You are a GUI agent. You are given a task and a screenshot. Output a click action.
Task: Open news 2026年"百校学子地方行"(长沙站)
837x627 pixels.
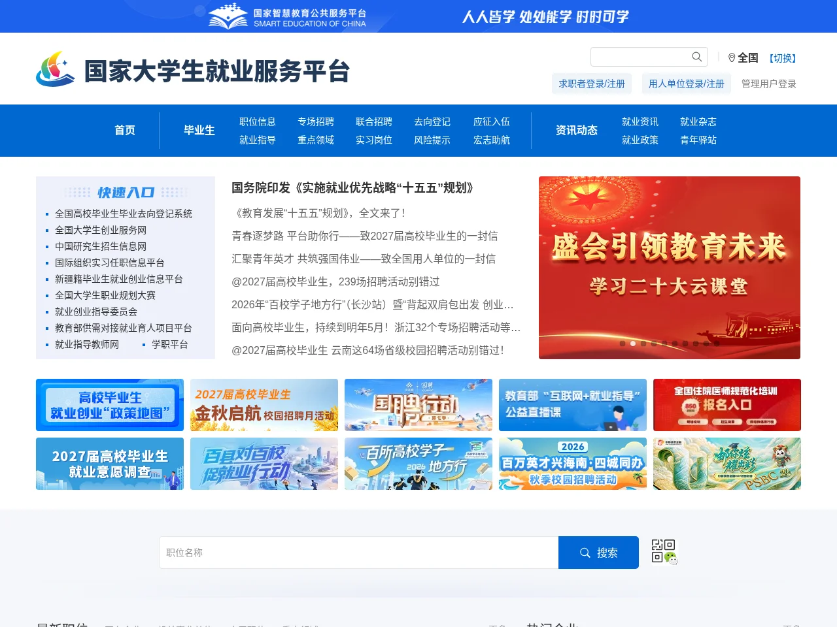(x=373, y=304)
